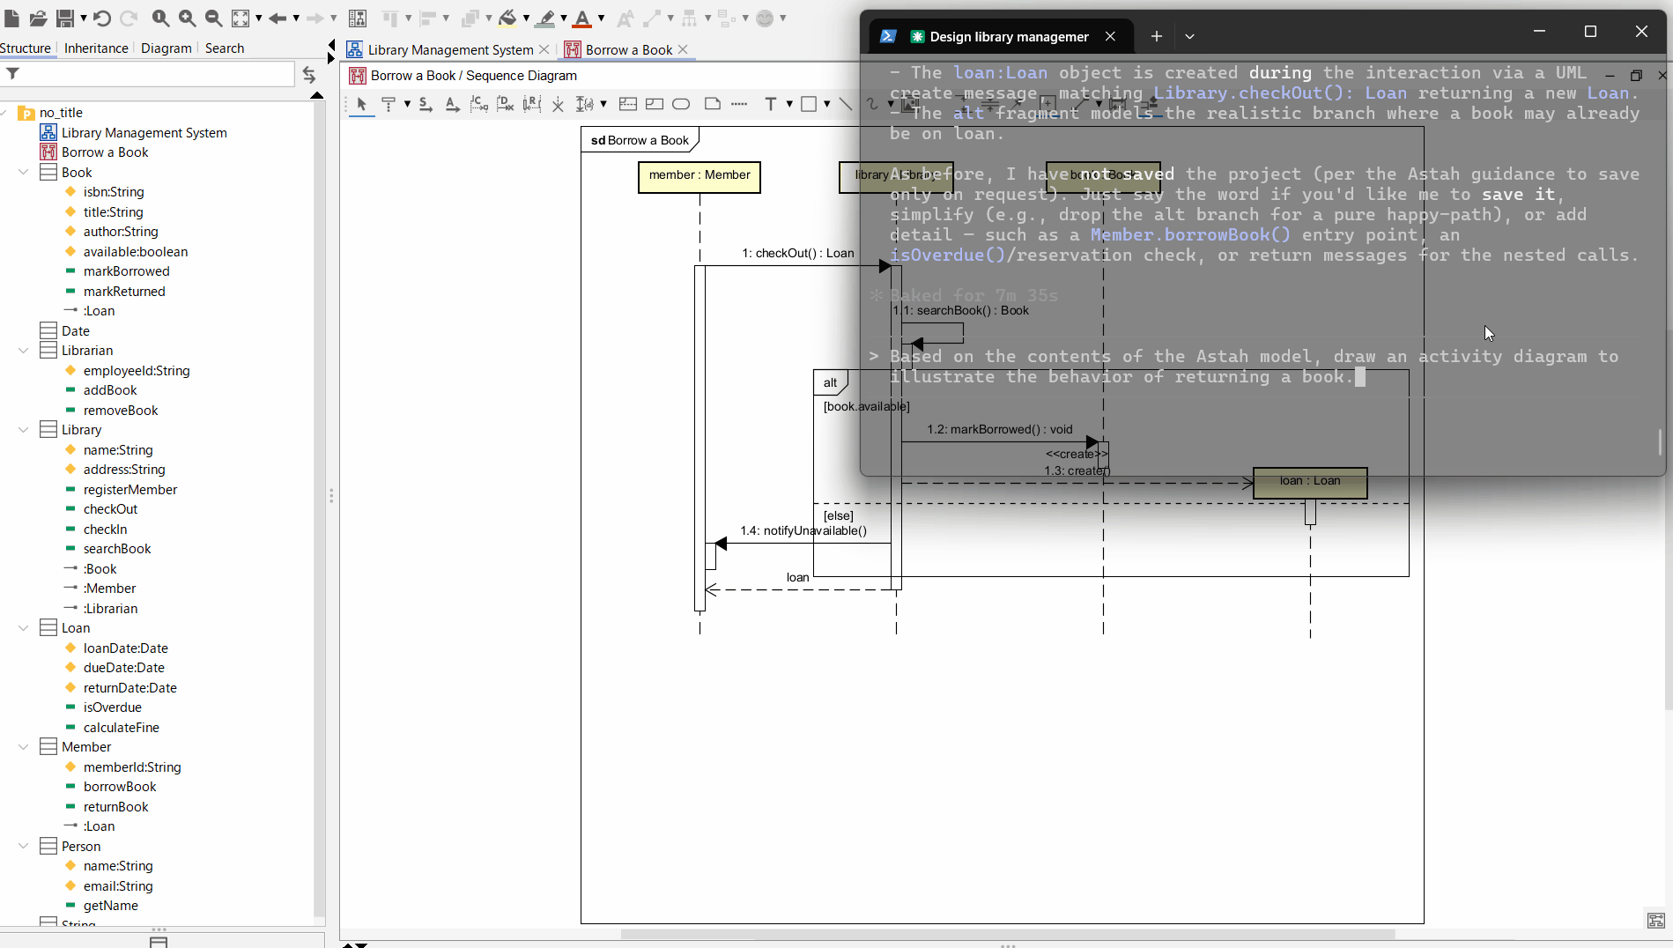This screenshot has height=948, width=1673.
Task: Collapse the left project panel arrow
Action: [331, 45]
